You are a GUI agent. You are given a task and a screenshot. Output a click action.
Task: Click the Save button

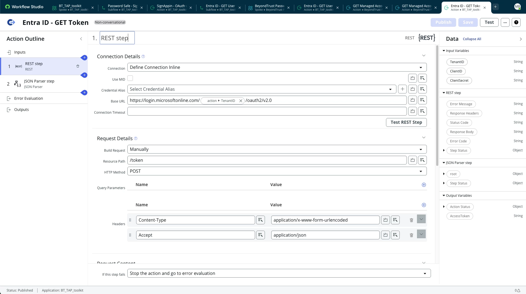468,22
